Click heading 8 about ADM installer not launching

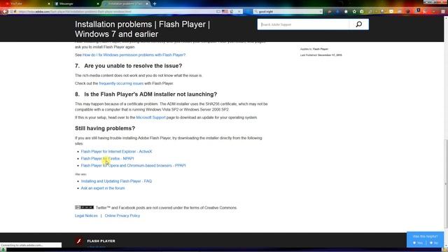point(146,94)
